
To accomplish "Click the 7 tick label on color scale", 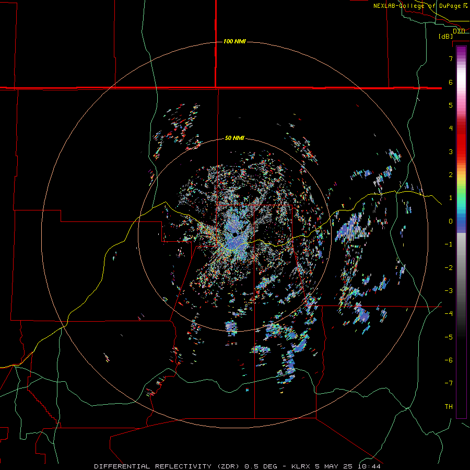I will tap(451, 58).
